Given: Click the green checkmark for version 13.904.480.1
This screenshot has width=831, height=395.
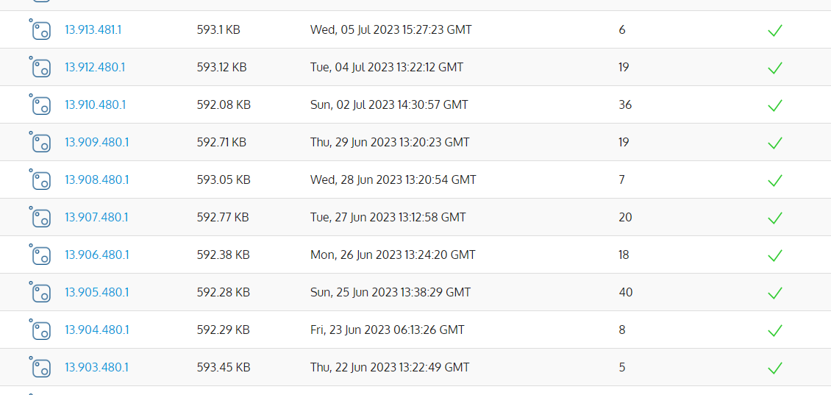Looking at the screenshot, I should pos(775,331).
